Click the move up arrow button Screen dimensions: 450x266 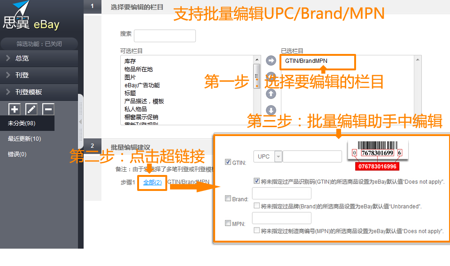click(x=271, y=94)
